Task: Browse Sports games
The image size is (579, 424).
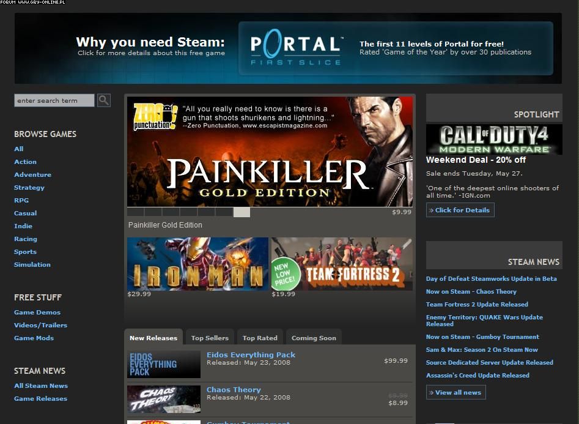Action: [x=26, y=251]
